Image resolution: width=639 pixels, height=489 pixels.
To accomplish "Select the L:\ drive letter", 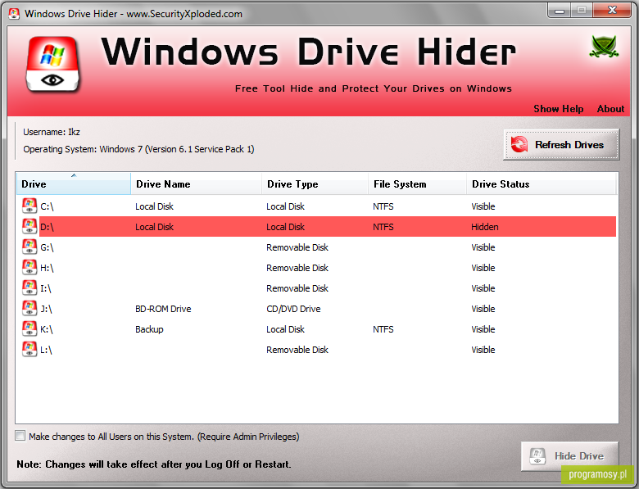I will point(46,350).
